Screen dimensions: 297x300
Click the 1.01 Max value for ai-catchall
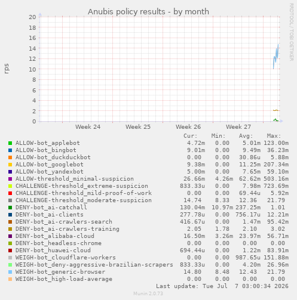coord(278,208)
